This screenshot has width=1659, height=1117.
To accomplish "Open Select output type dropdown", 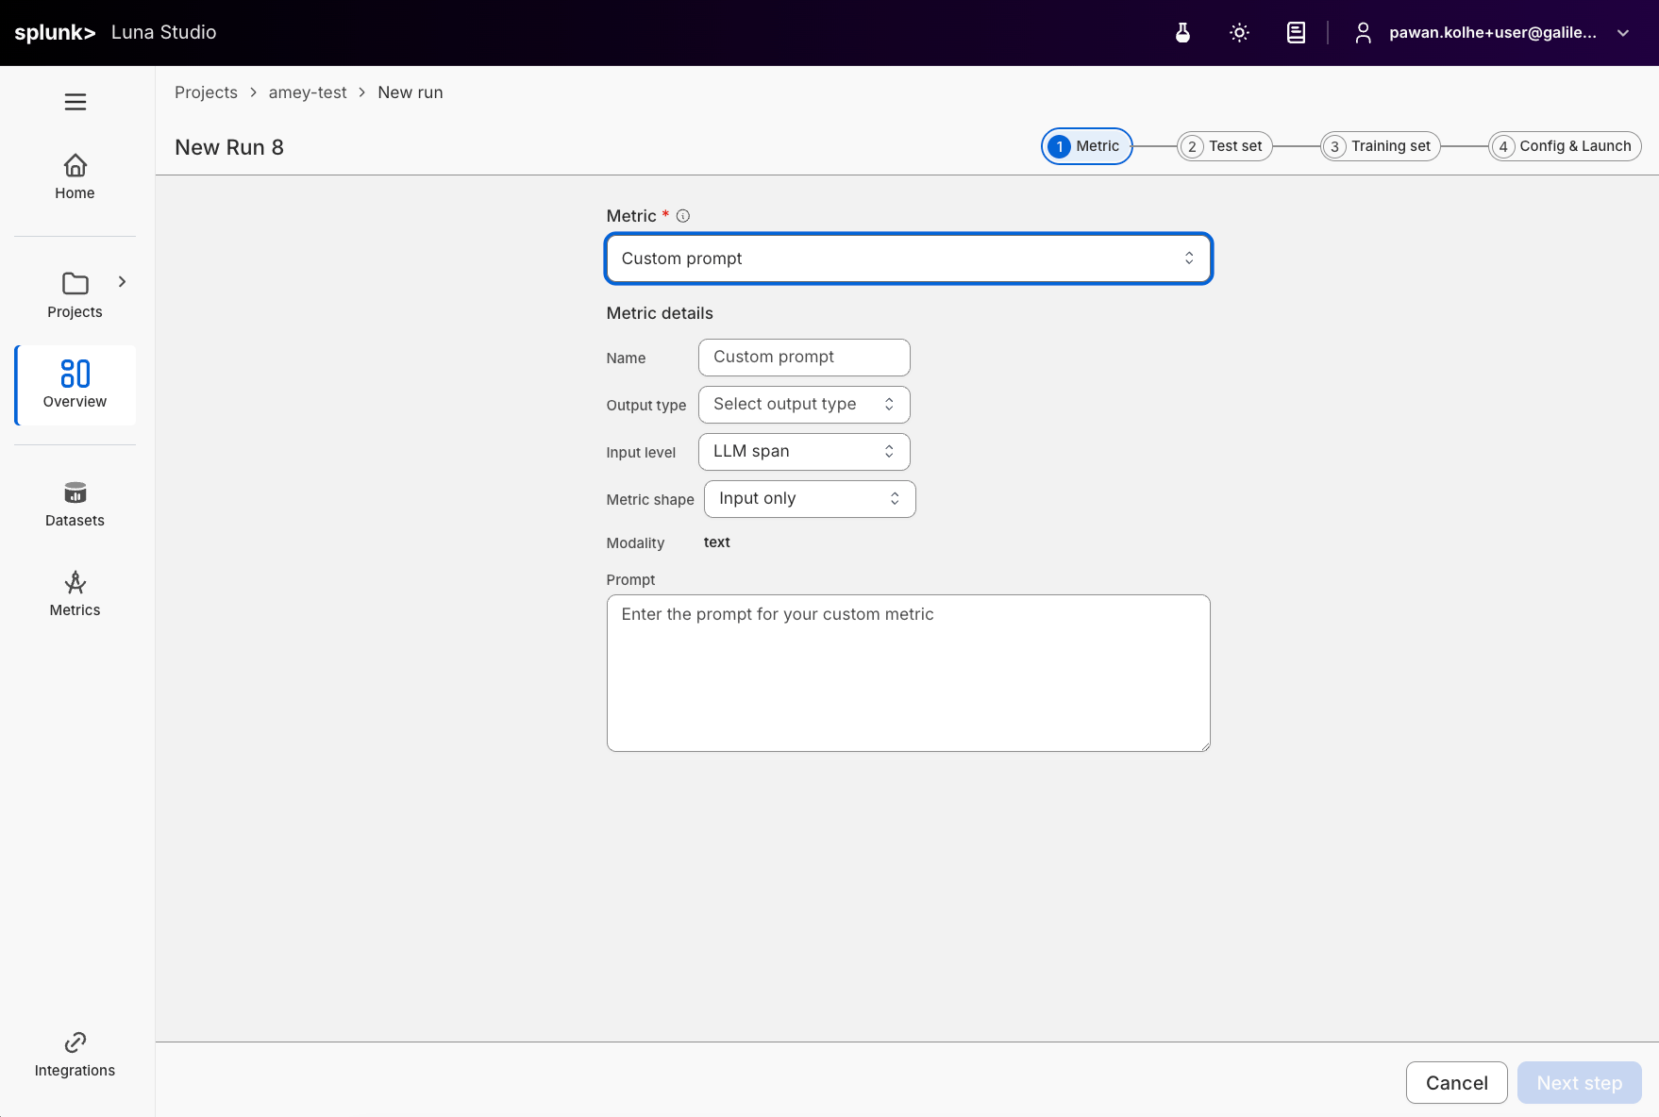I will (804, 405).
